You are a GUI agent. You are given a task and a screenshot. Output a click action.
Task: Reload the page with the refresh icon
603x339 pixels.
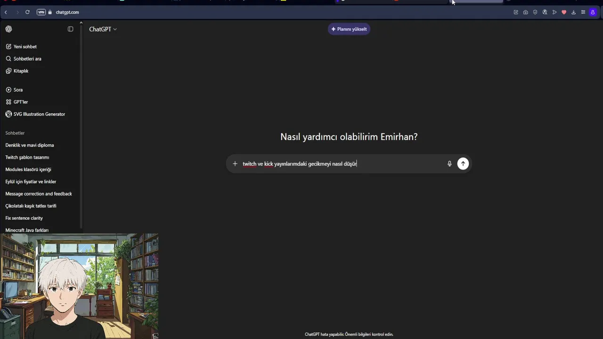point(27,12)
